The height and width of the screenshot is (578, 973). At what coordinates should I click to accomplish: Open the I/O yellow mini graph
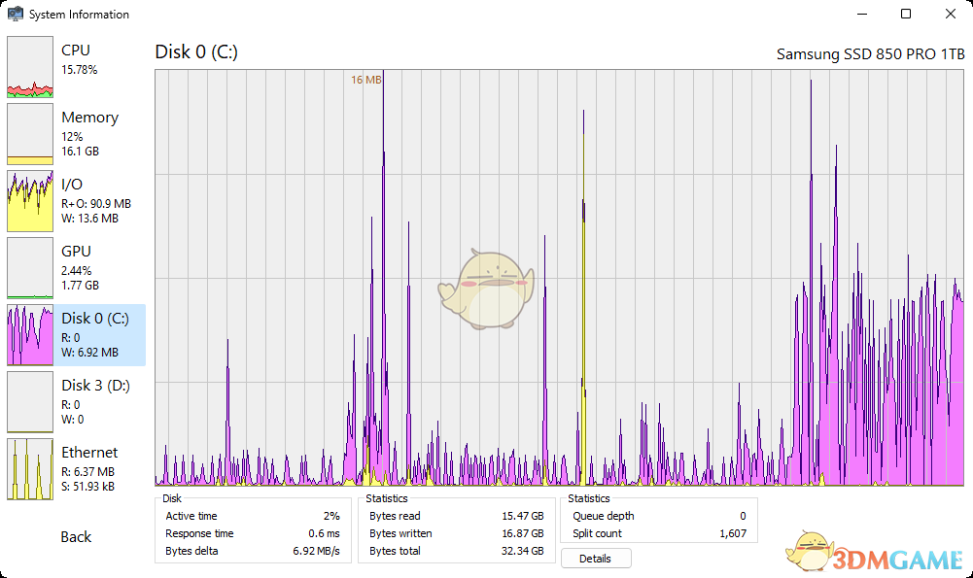click(30, 202)
